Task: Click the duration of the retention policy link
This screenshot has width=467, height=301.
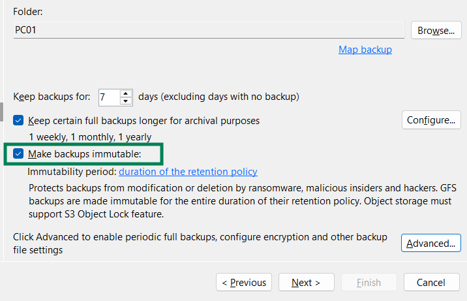Action: tap(188, 172)
